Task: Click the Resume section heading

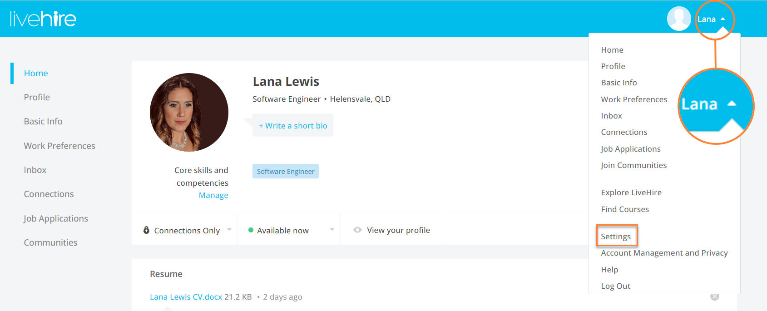Action: coord(166,274)
